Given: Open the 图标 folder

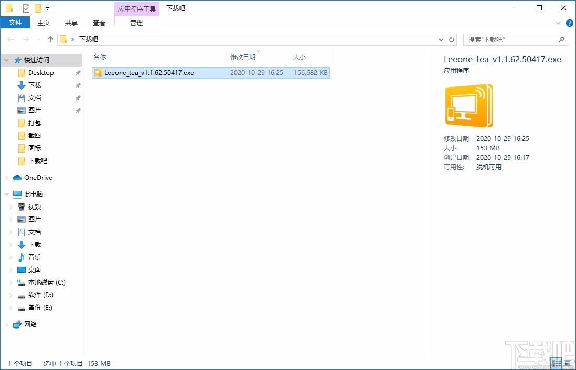Looking at the screenshot, I should coord(35,148).
